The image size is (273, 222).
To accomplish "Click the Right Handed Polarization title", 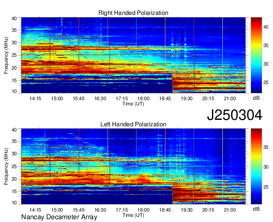I will (x=133, y=13).
